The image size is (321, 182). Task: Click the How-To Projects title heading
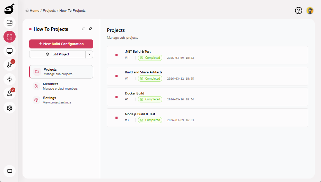coord(51,29)
